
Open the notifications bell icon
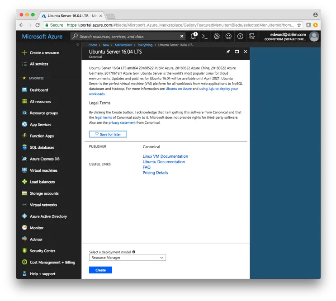pyautogui.click(x=193, y=36)
